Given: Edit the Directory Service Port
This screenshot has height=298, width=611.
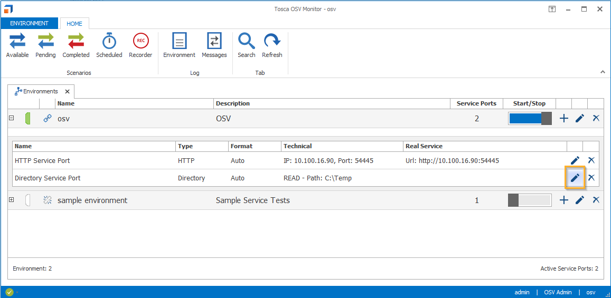Looking at the screenshot, I should (x=575, y=178).
